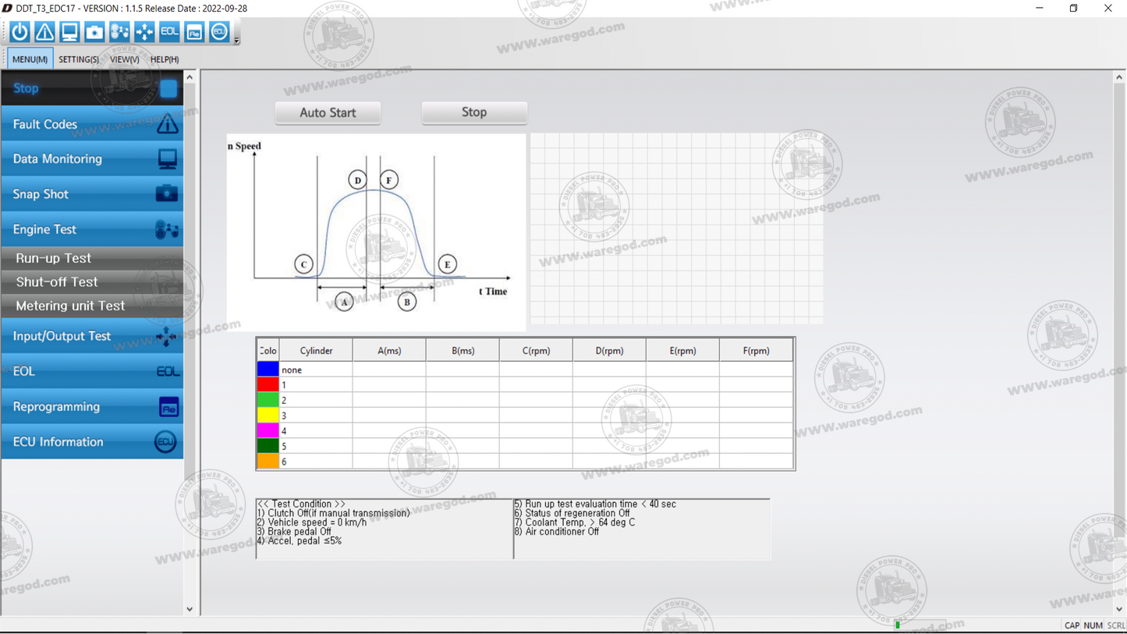Click the sidebar scrollbar down arrow

point(190,609)
